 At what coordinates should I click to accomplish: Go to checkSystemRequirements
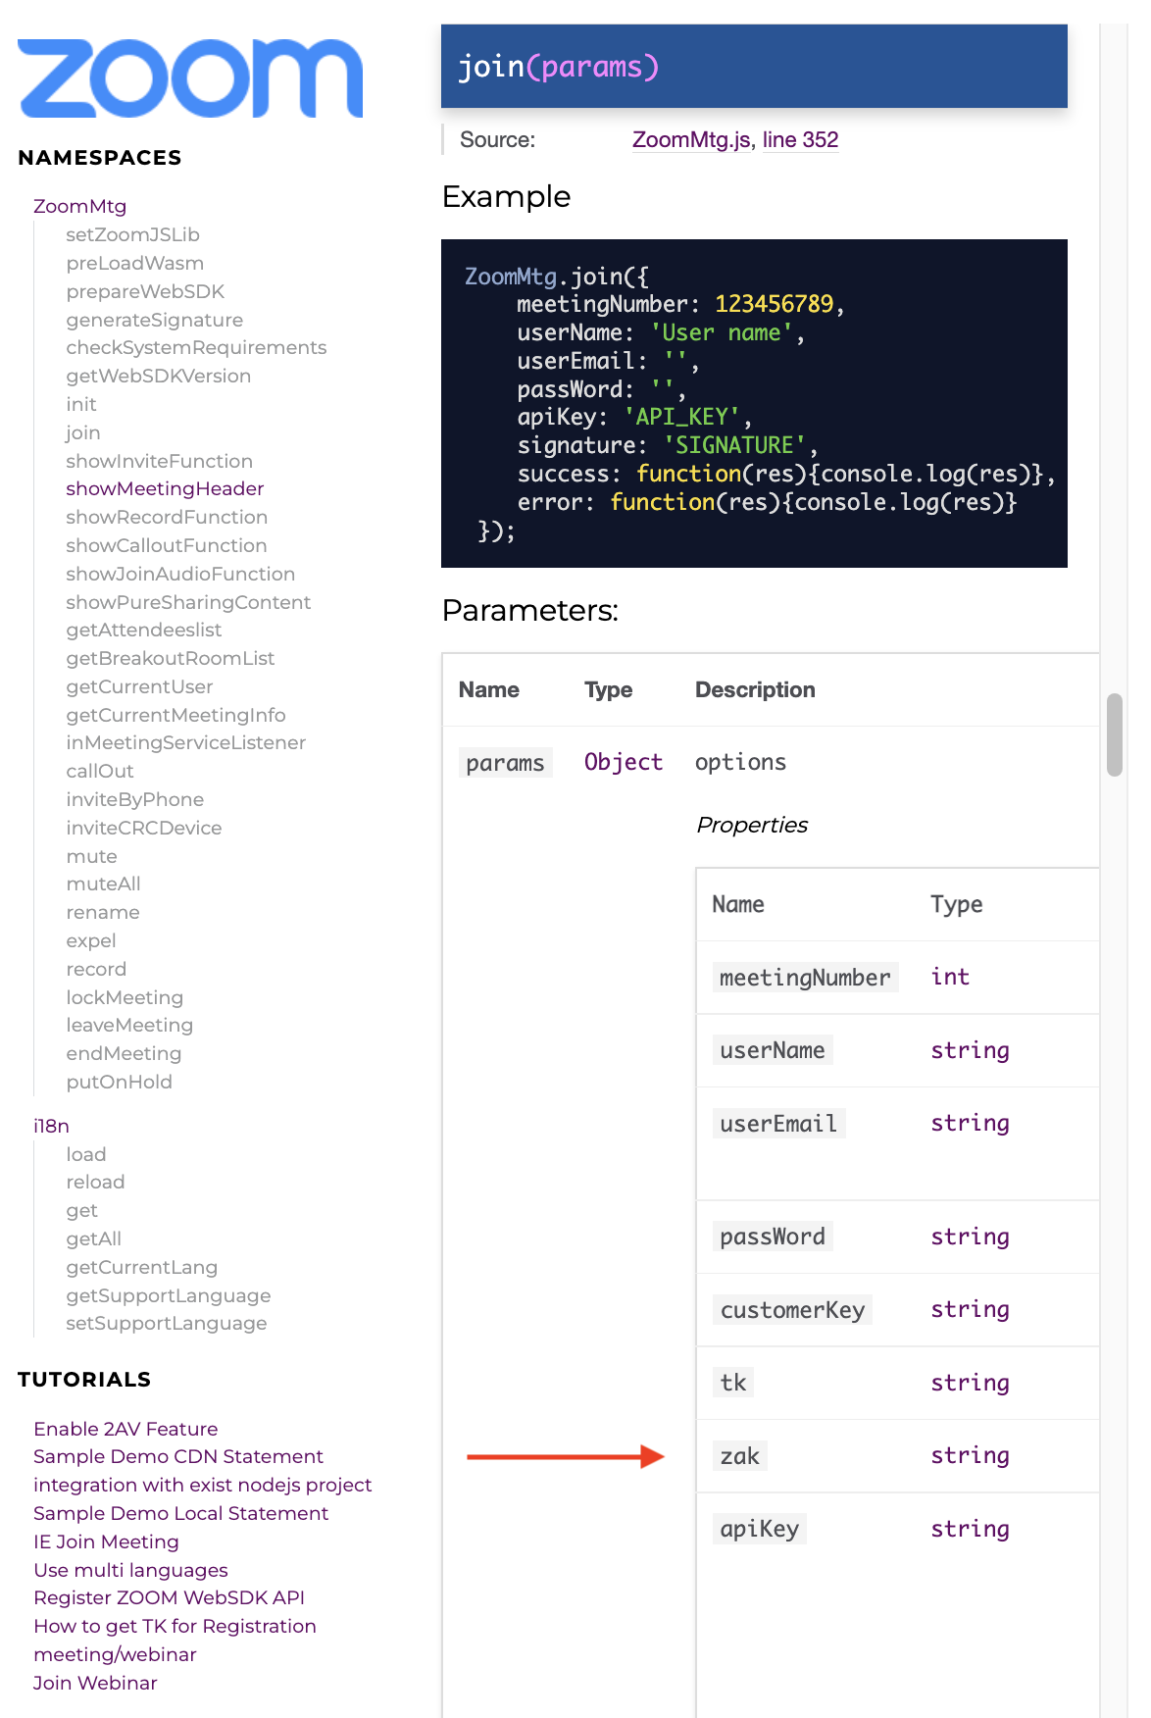tap(196, 347)
